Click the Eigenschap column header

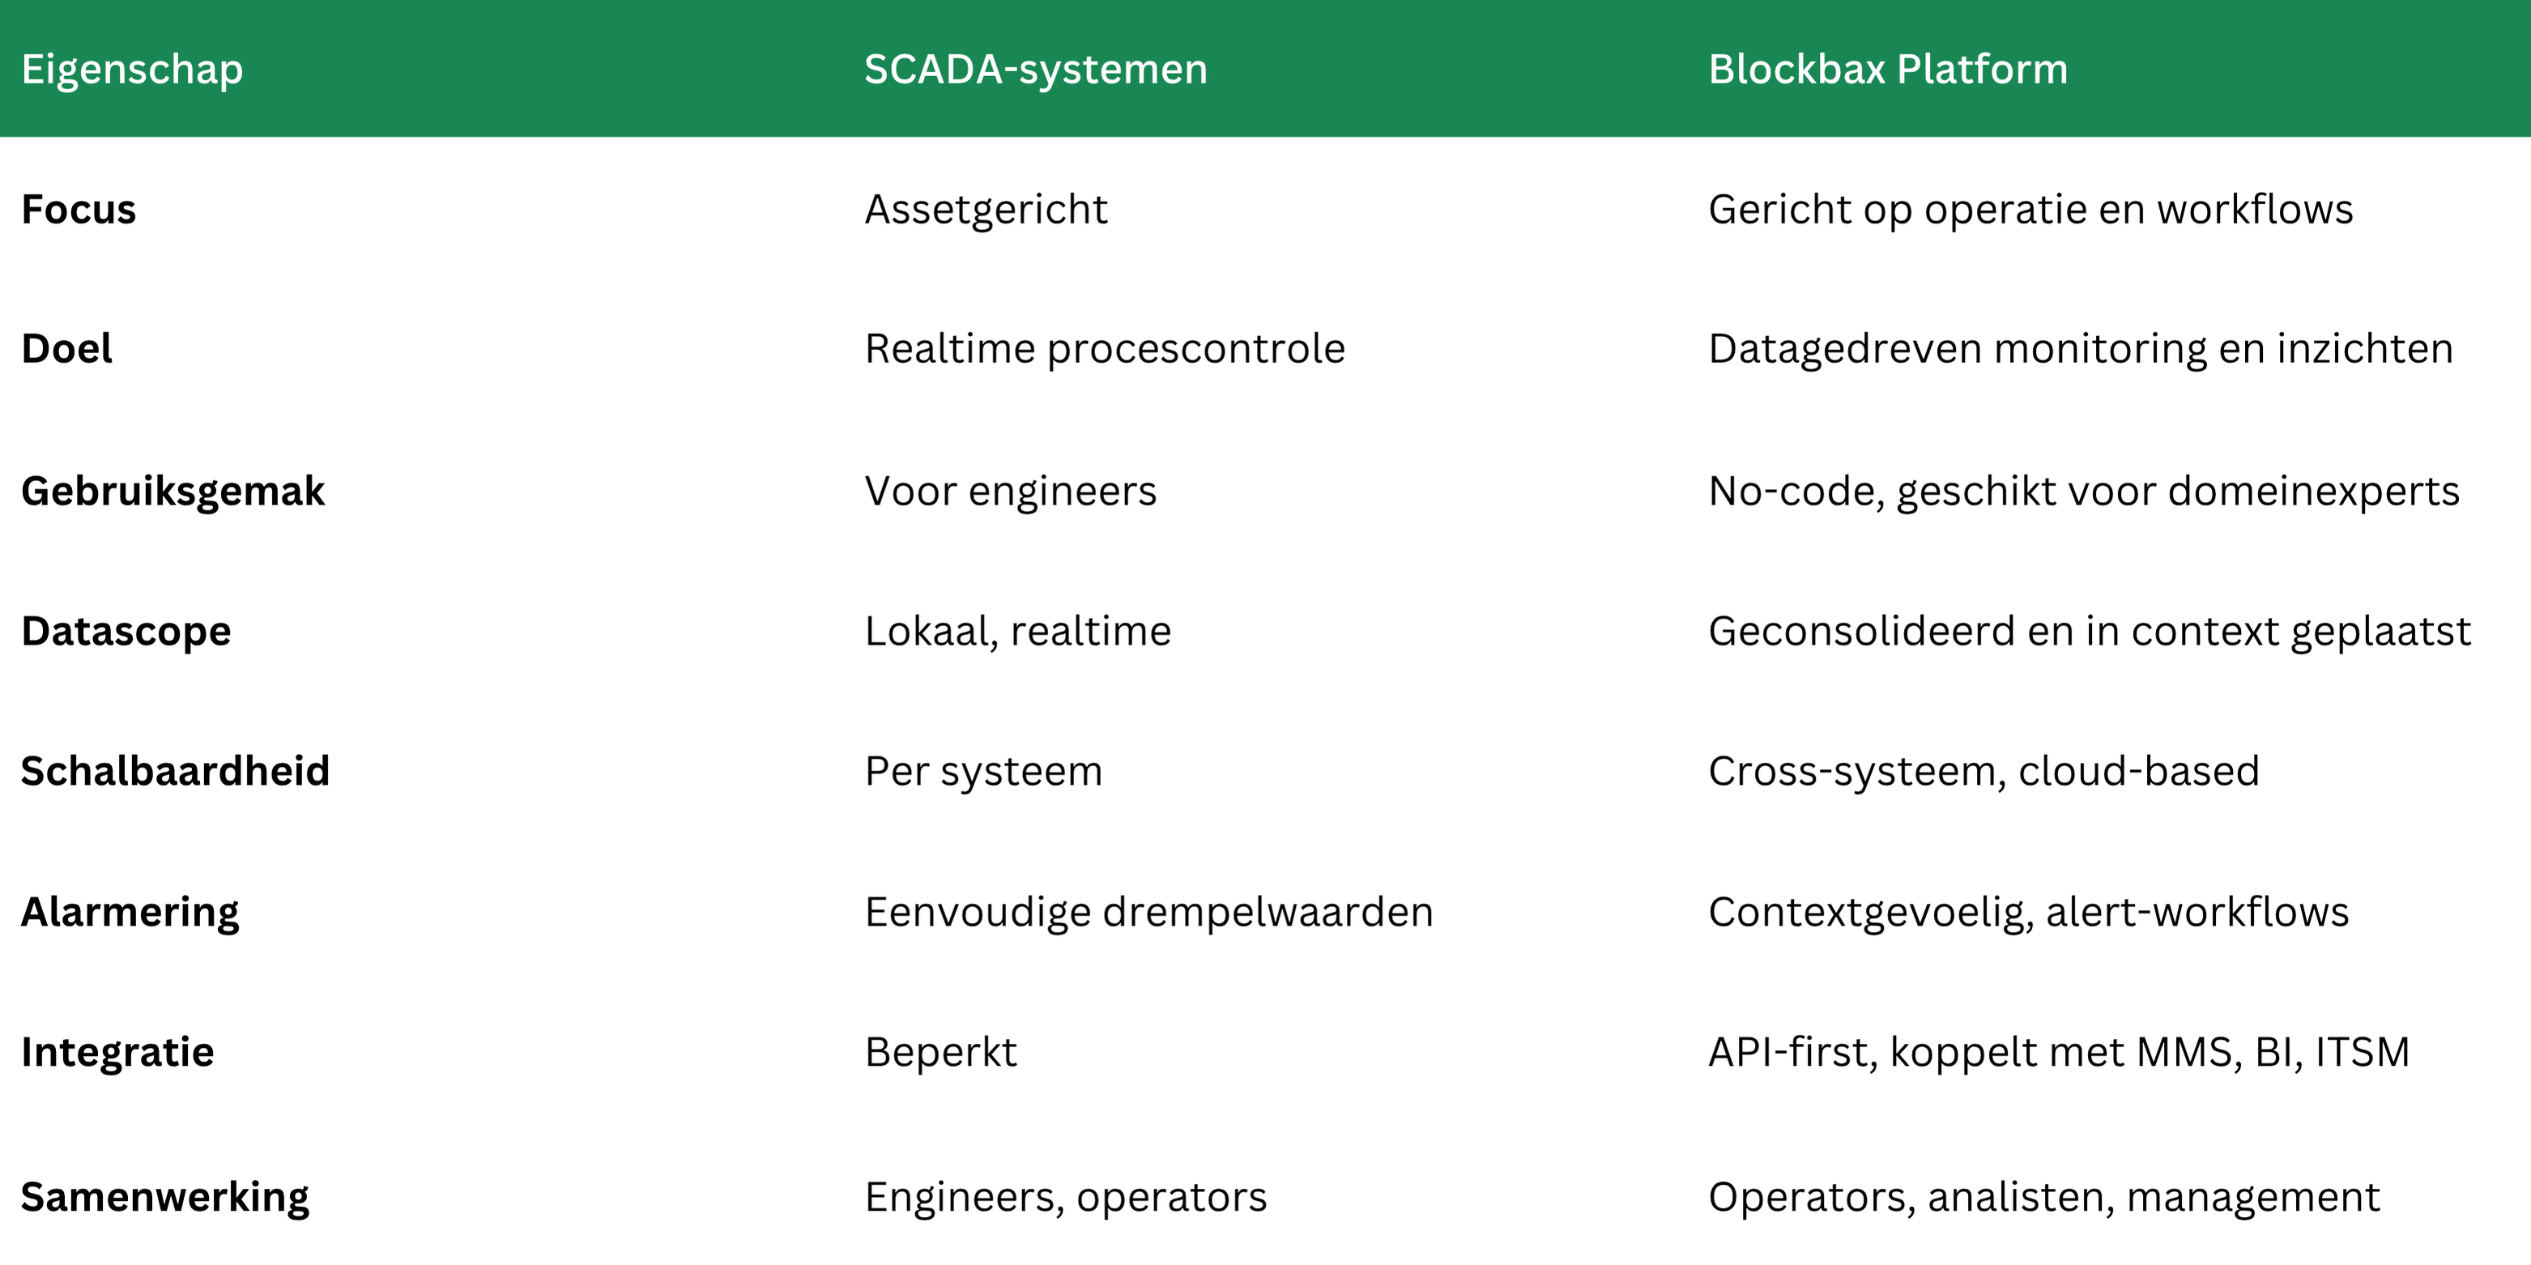click(133, 70)
